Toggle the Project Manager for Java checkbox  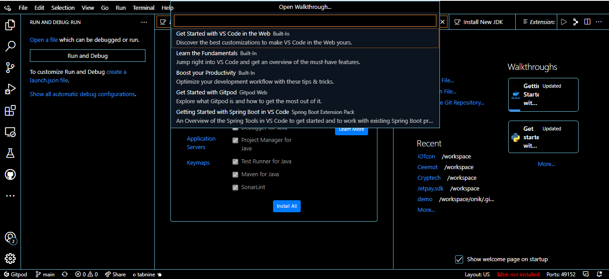(236, 140)
